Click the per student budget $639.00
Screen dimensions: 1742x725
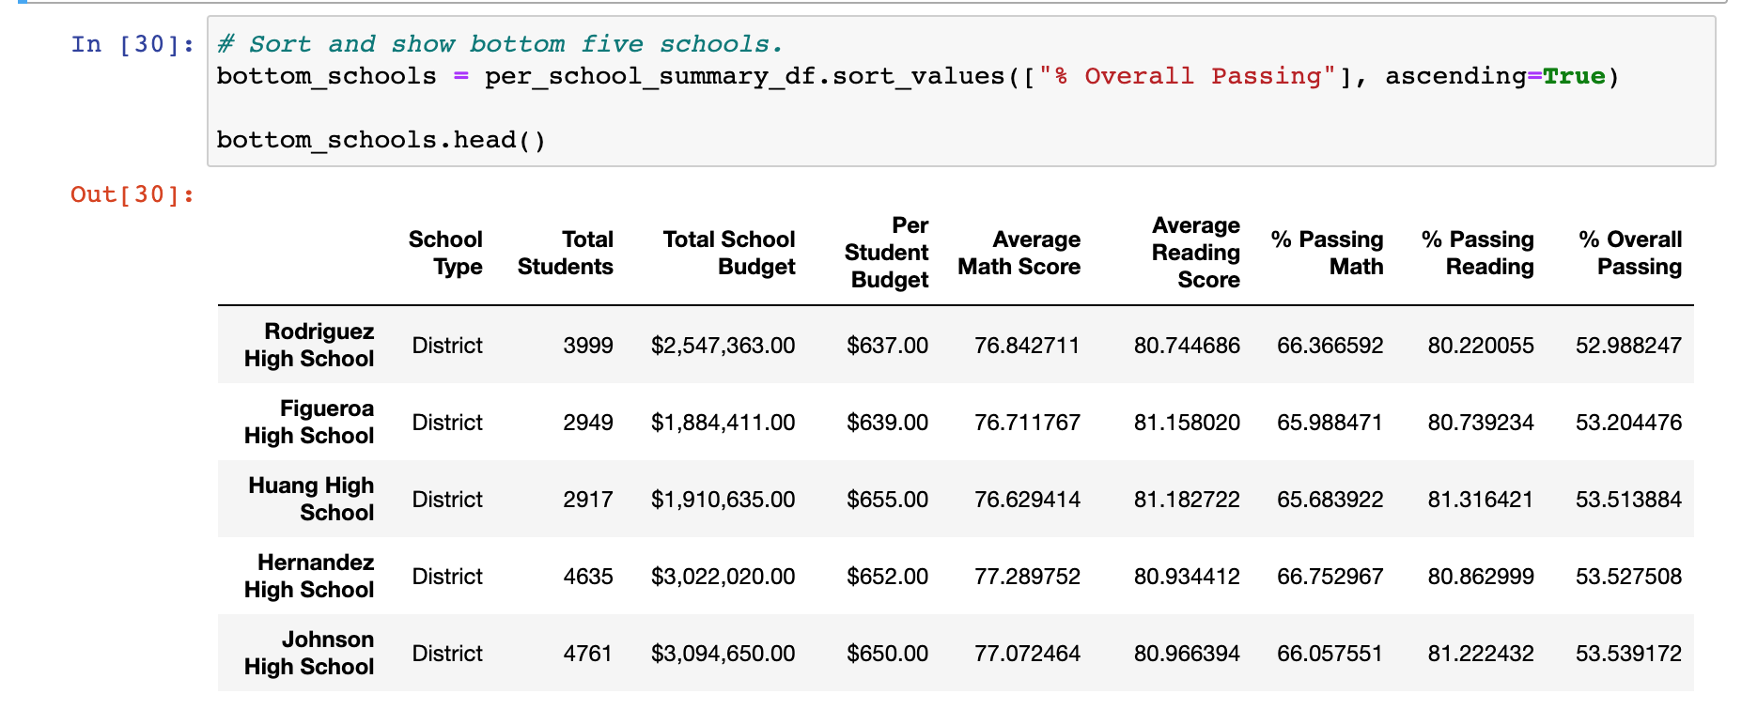(x=887, y=423)
